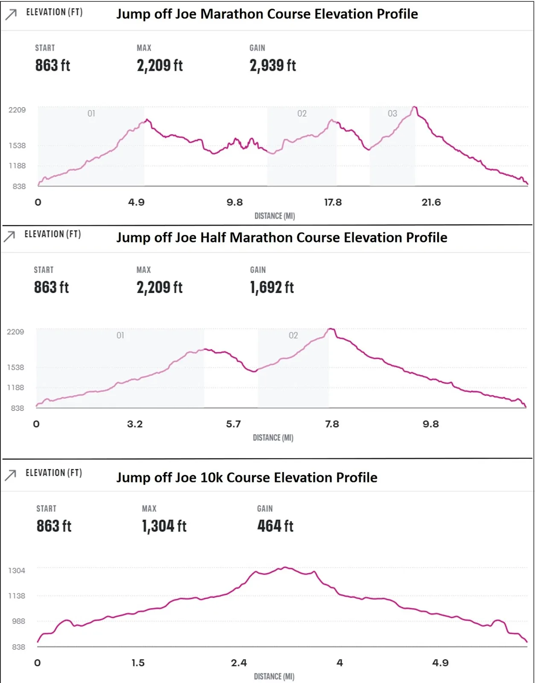535x683 pixels.
Task: Click the 2.4 mile label on 10k axis
Action: pos(239,663)
